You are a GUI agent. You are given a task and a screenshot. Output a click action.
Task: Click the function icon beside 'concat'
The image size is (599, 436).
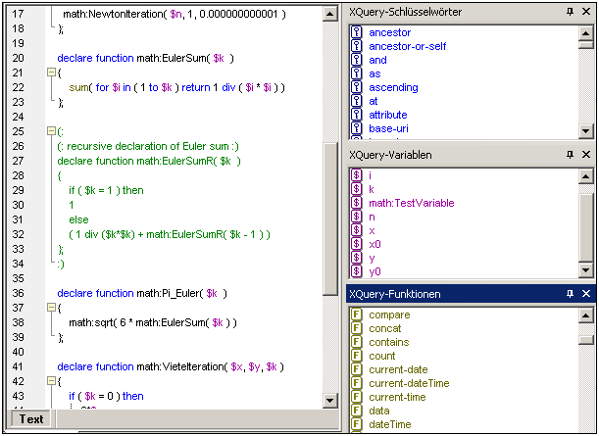coord(358,328)
